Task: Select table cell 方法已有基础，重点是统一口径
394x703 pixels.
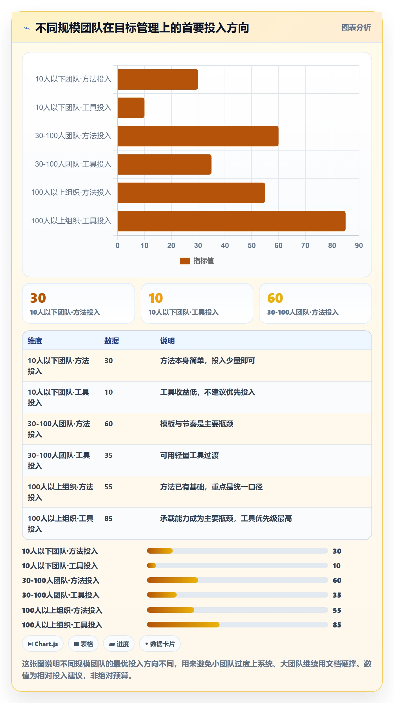Action: click(211, 487)
